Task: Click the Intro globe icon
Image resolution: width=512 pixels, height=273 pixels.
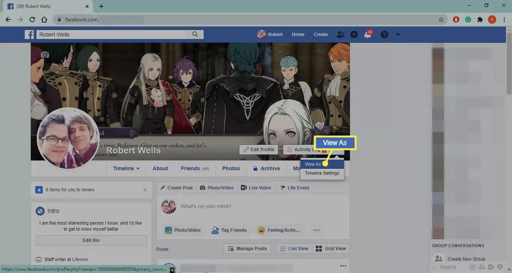Action: tap(40, 211)
